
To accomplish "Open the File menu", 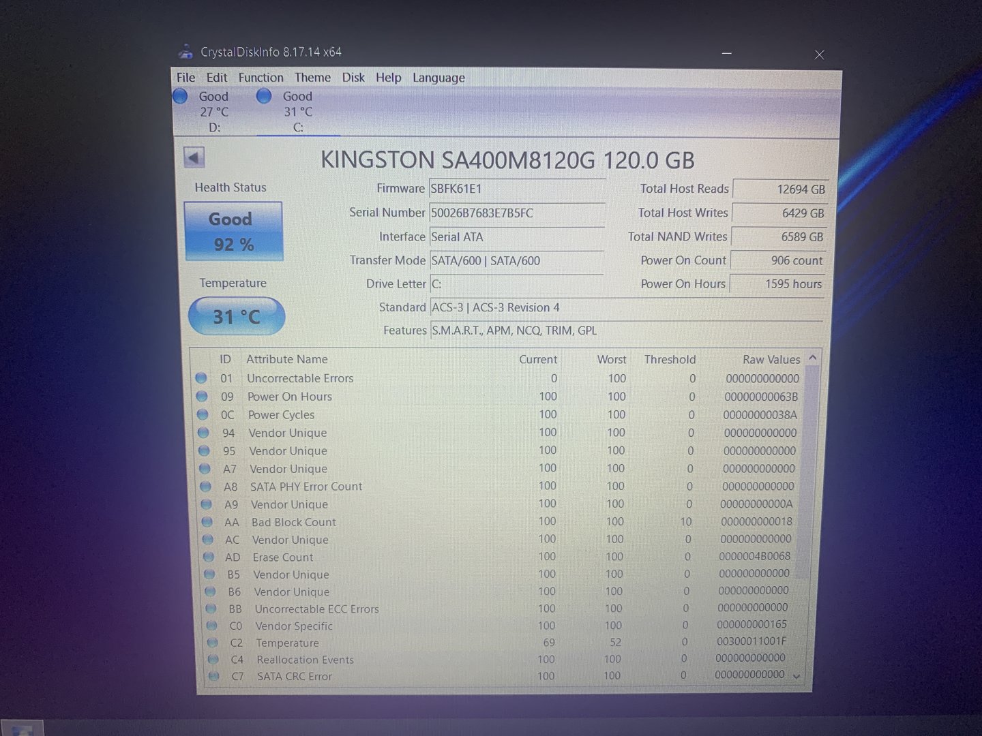I will coord(185,78).
